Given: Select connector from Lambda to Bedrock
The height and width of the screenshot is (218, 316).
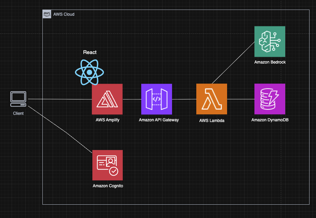Looking at the screenshot, I should tap(233, 63).
